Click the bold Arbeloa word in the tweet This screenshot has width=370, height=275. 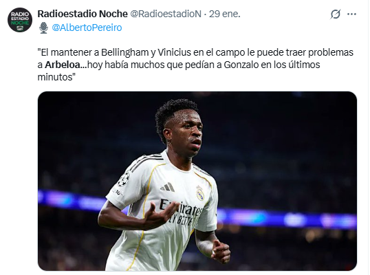click(63, 65)
